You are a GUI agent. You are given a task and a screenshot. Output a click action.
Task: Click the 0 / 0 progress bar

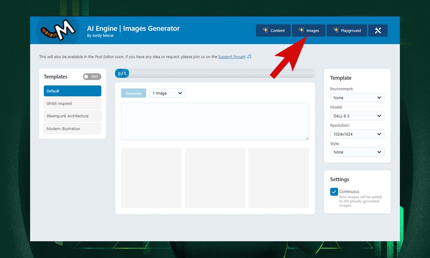(215, 73)
